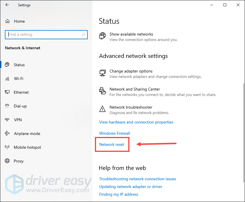
Task: Click the Home icon in sidebar
Action: [8, 21]
